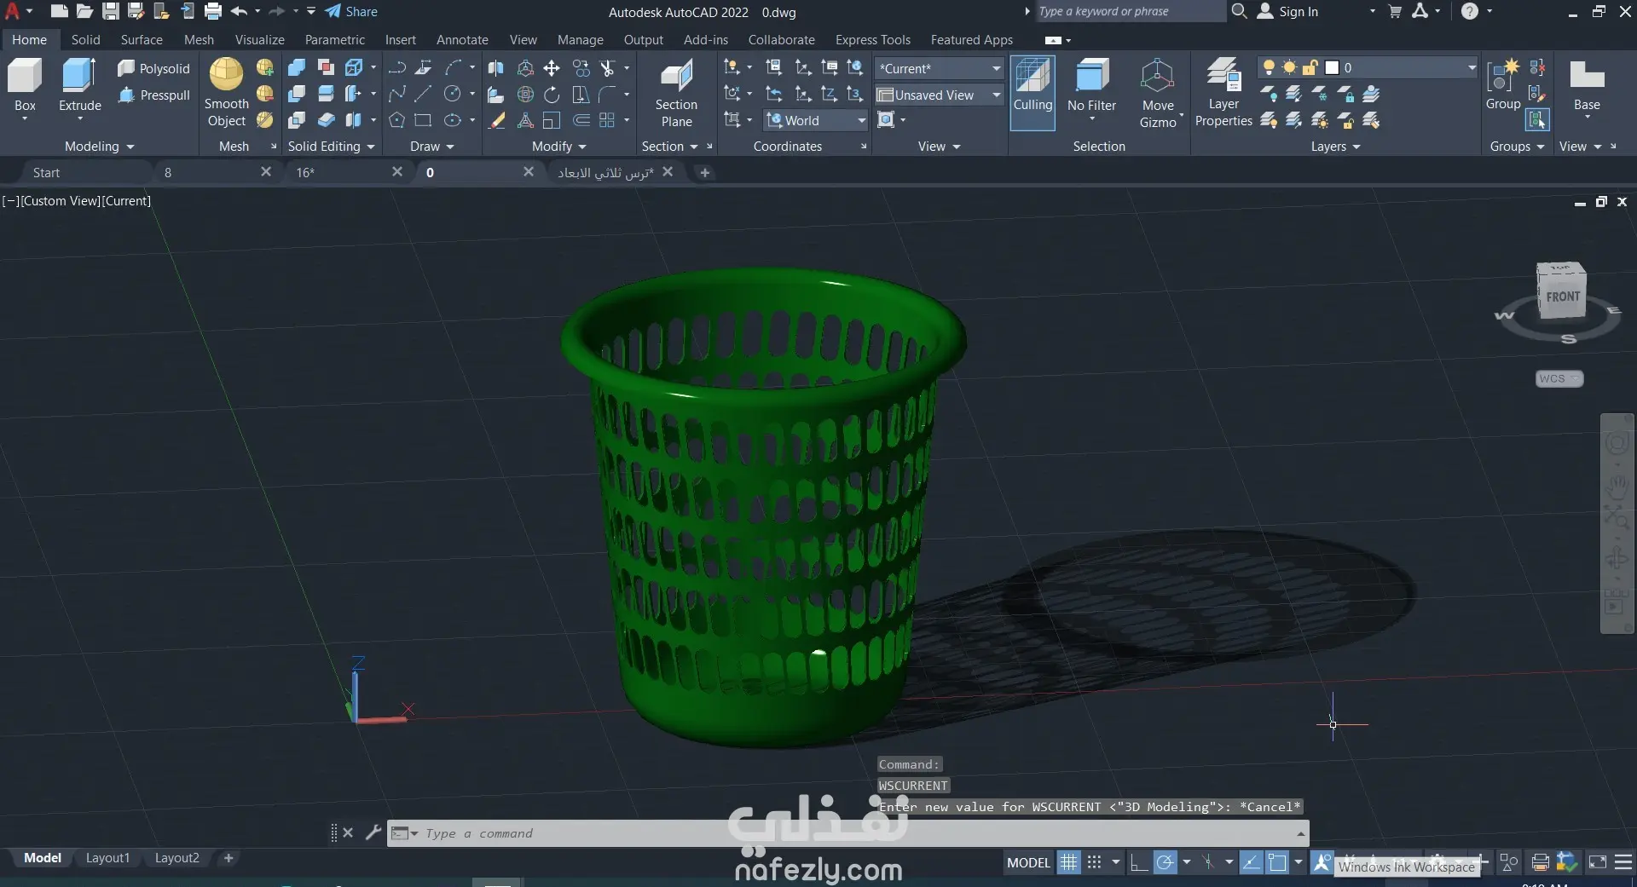
Task: Toggle isometric drafting in status bar
Action: [x=1208, y=862]
